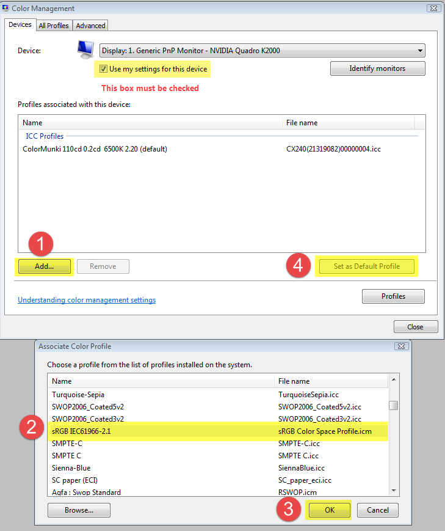Select the SMPTE-C profile row
The image size is (445, 531).
tap(218, 444)
